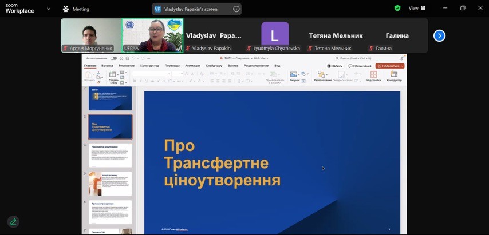This screenshot has width=489, height=235.
Task: Click the Расположение arrange icon
Action: [x=321, y=74]
